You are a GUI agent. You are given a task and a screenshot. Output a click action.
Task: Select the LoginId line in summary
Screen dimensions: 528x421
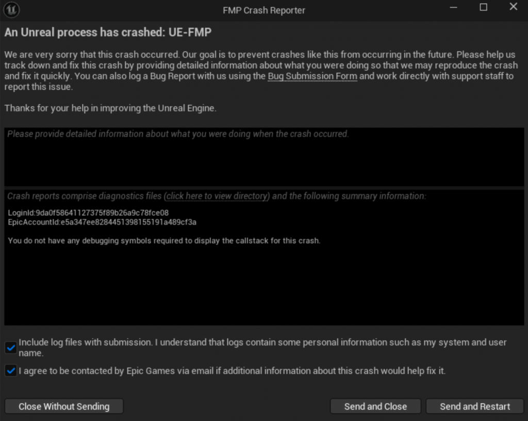point(88,213)
